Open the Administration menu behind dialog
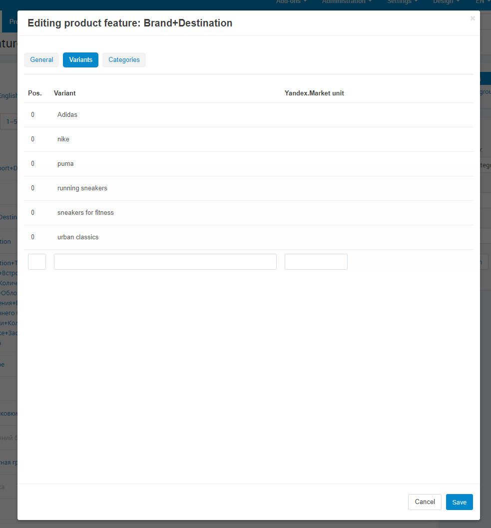Screen dimensions: 491x528 347,2
